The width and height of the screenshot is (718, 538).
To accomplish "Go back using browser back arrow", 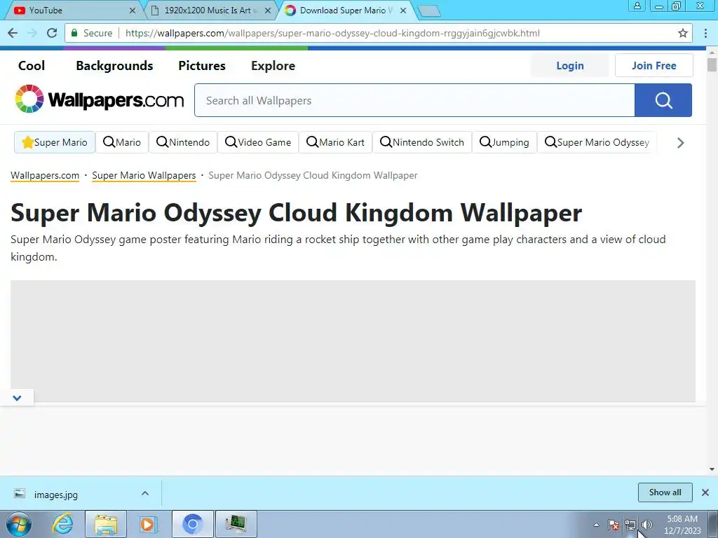I will [13, 33].
